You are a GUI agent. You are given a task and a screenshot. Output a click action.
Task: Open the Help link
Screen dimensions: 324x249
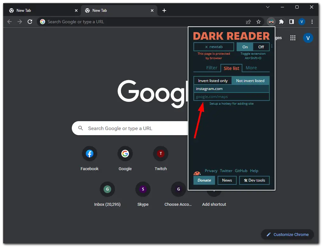tap(254, 171)
